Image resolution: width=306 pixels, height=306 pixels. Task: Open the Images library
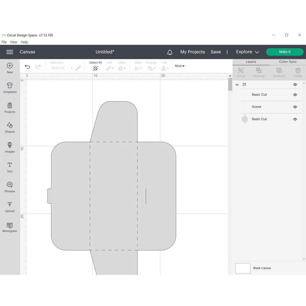click(10, 145)
